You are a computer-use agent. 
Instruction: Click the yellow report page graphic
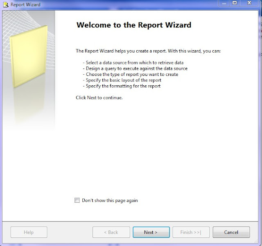click(29, 57)
